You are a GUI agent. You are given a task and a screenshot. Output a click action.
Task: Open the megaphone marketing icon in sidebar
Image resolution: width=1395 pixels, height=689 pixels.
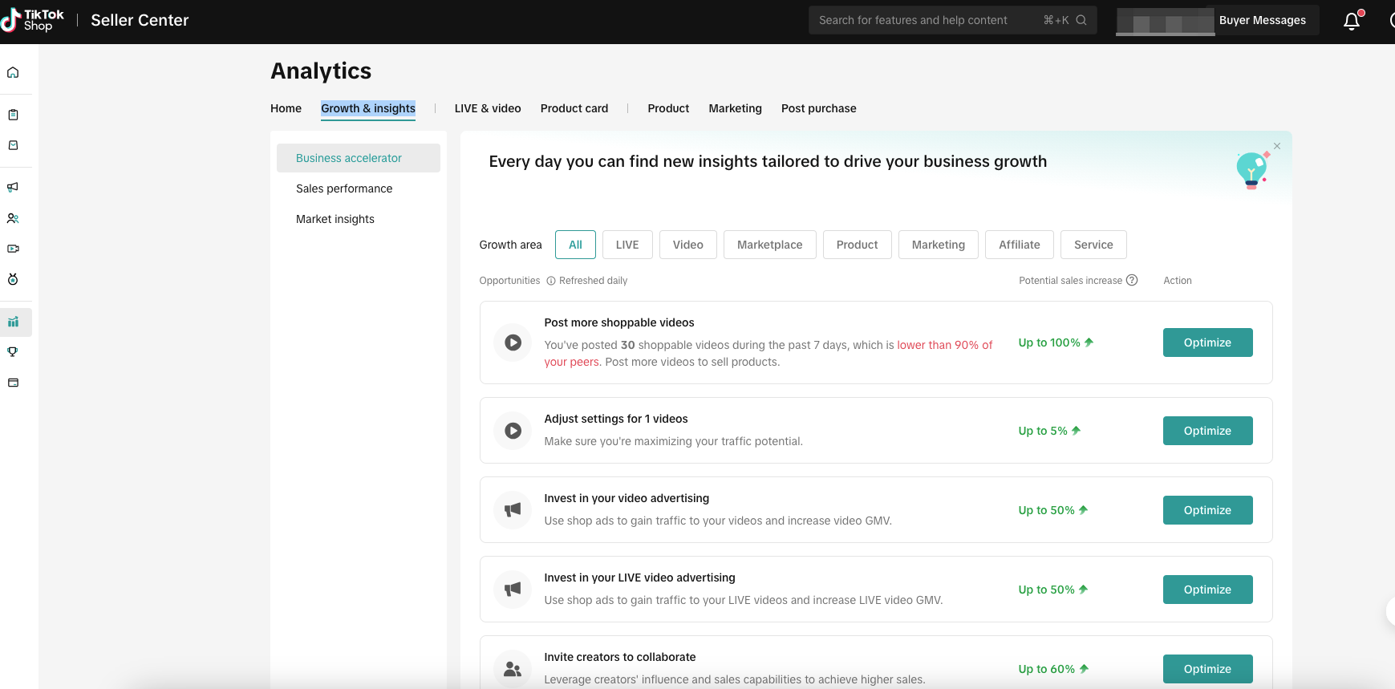tap(13, 187)
